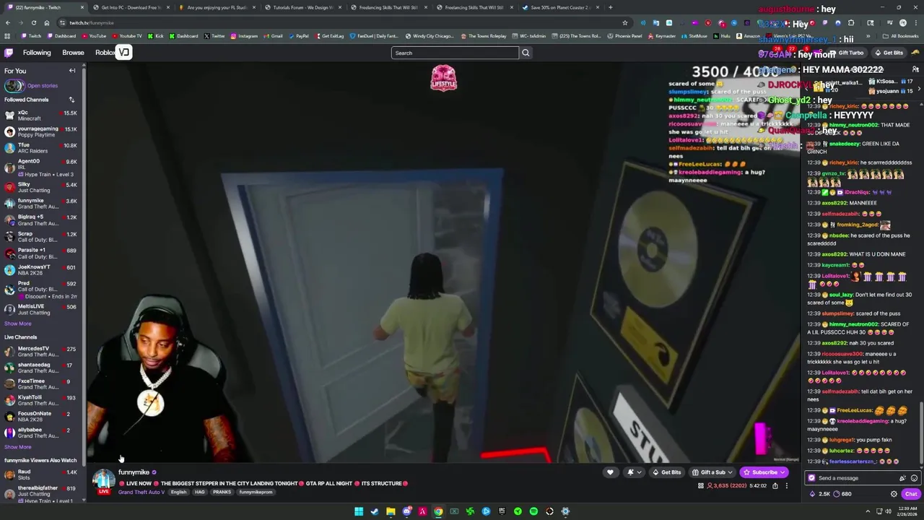Open xQc channel in sidebar
The height and width of the screenshot is (520, 924).
tap(41, 116)
